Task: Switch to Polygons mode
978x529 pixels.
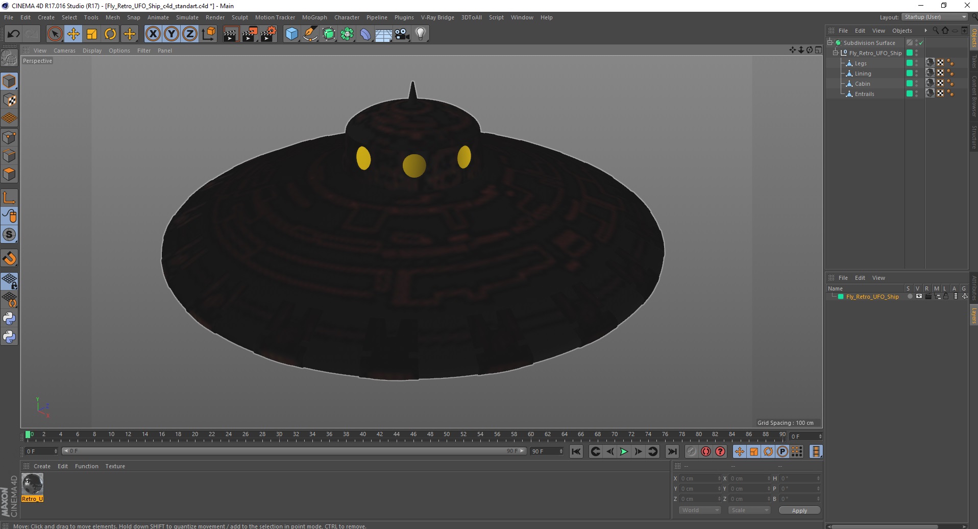Action: (x=9, y=174)
